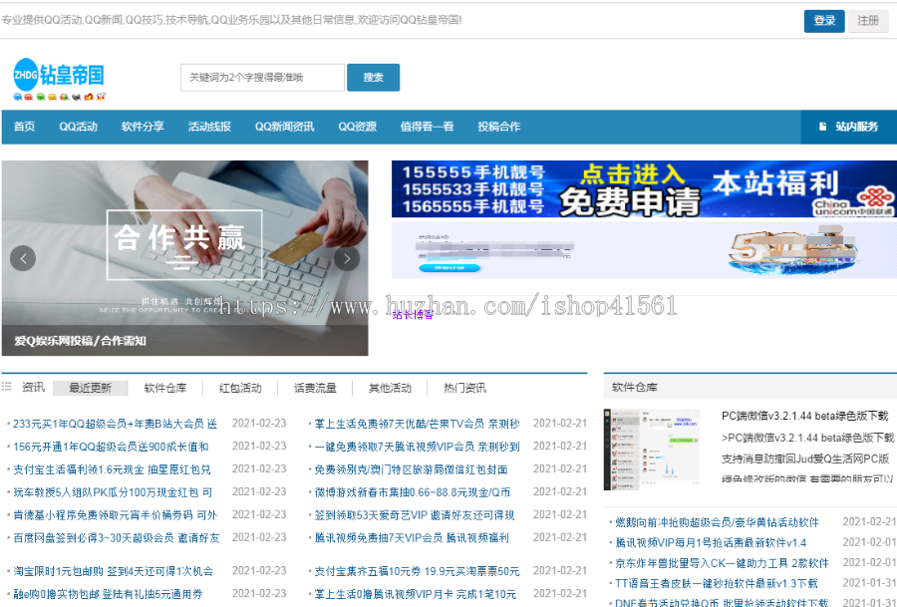Open PC端微信v3.2.1.44 beta绿色版下载 title
Viewport: 897px width, 607px height.
click(x=805, y=416)
